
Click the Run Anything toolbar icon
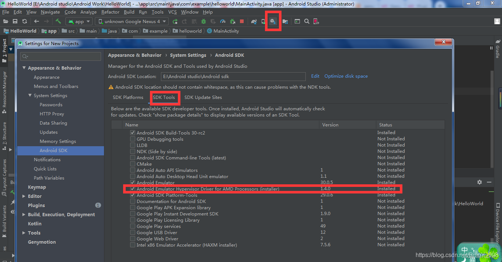pyautogui.click(x=297, y=22)
